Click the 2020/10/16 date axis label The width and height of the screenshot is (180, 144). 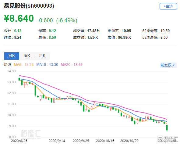pyautogui.click(x=105, y=141)
